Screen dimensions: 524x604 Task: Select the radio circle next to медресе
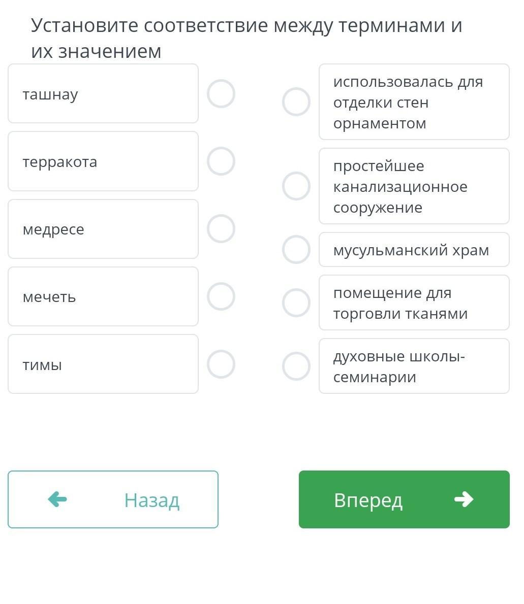click(x=221, y=229)
